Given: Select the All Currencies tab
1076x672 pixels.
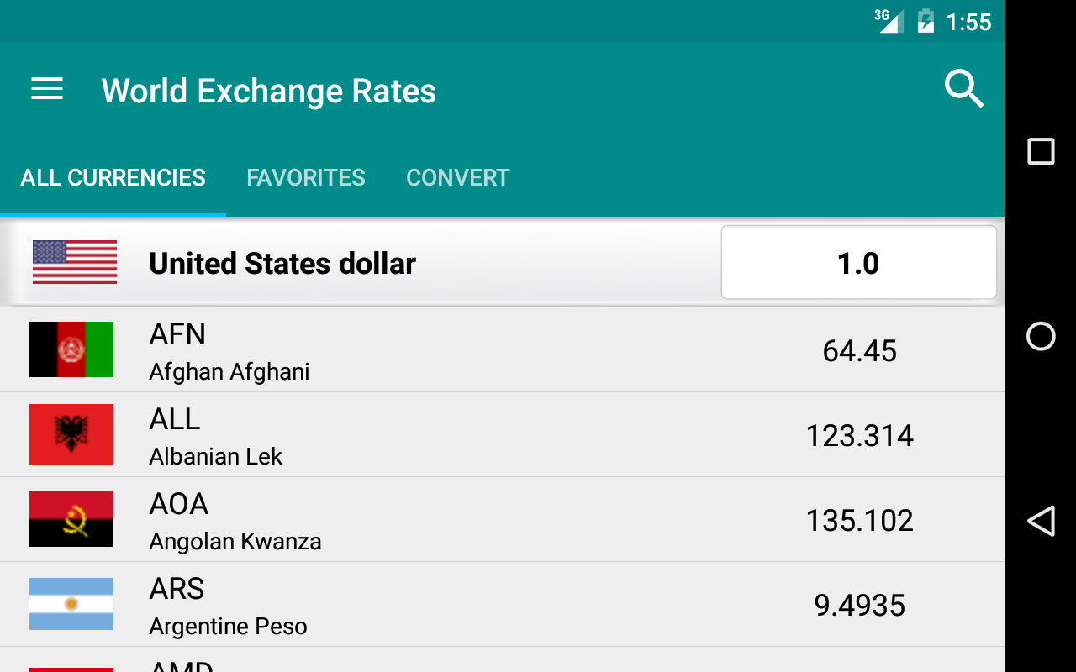Looking at the screenshot, I should point(113,178).
